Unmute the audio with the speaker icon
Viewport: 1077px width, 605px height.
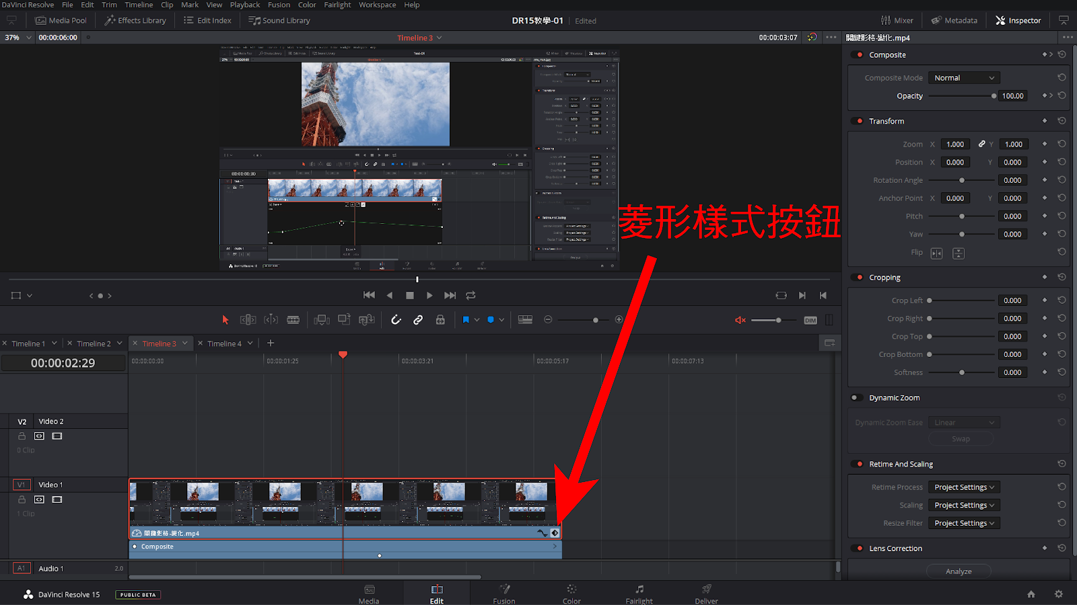[x=740, y=320]
